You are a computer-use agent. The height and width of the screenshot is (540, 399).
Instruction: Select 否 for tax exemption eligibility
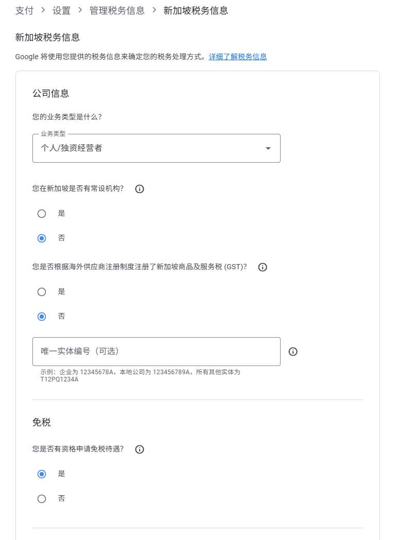[42, 498]
